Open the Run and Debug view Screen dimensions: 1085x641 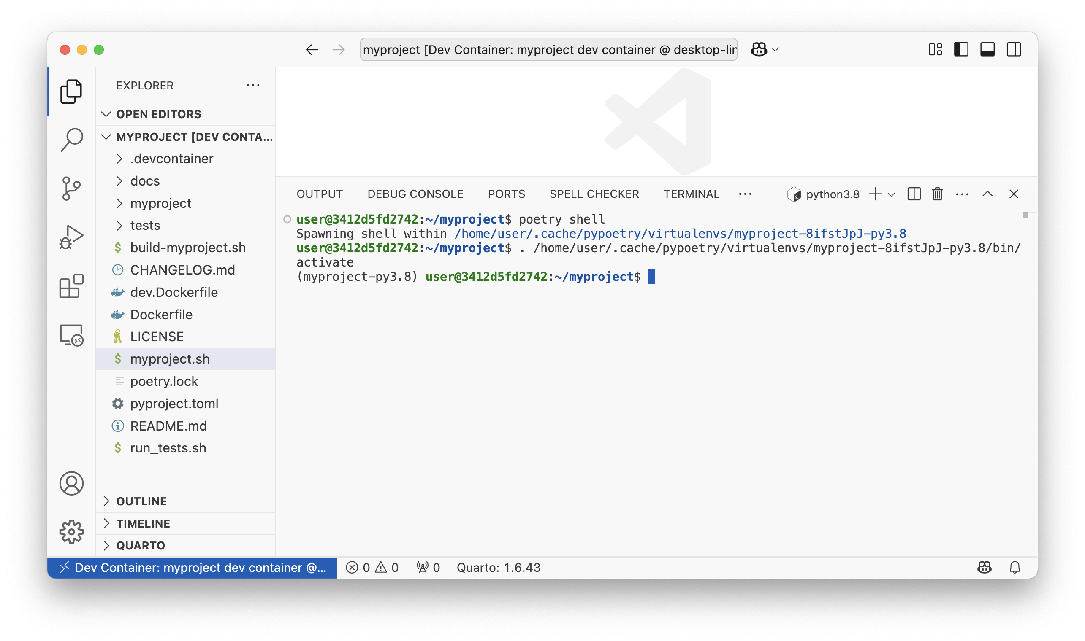[x=71, y=237]
